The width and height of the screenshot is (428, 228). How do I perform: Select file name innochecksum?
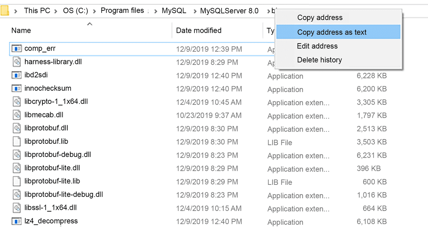tap(48, 88)
